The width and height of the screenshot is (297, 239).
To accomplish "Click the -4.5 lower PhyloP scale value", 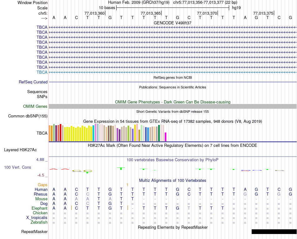I will click(x=41, y=175).
